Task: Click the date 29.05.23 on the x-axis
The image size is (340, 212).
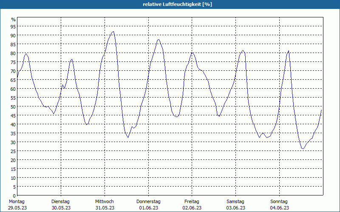Action: pyautogui.click(x=17, y=208)
